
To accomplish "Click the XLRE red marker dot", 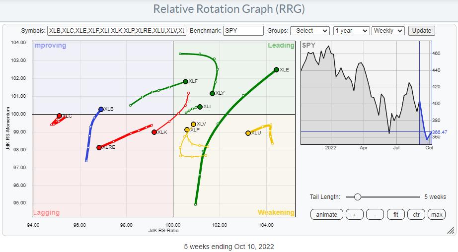I will 99,147.
